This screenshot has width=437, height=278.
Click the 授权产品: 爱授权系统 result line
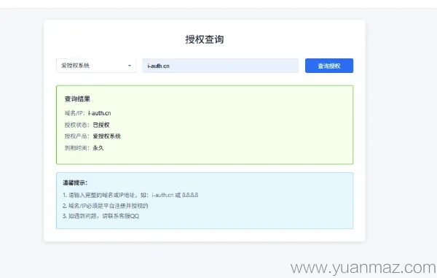92,136
